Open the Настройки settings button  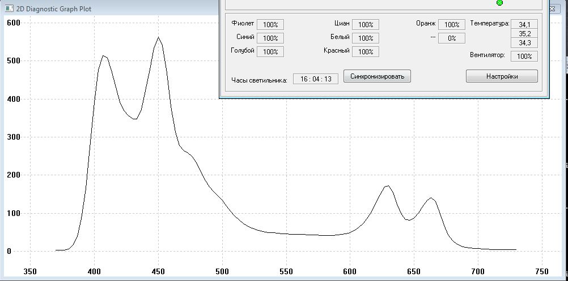pyautogui.click(x=502, y=76)
